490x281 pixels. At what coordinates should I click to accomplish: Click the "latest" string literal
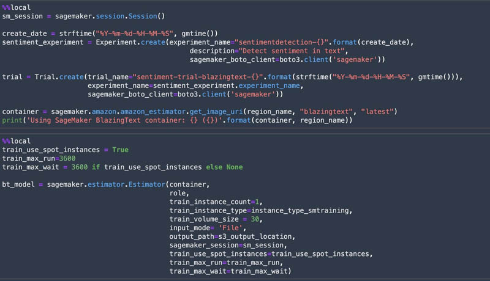pyautogui.click(x=377, y=112)
